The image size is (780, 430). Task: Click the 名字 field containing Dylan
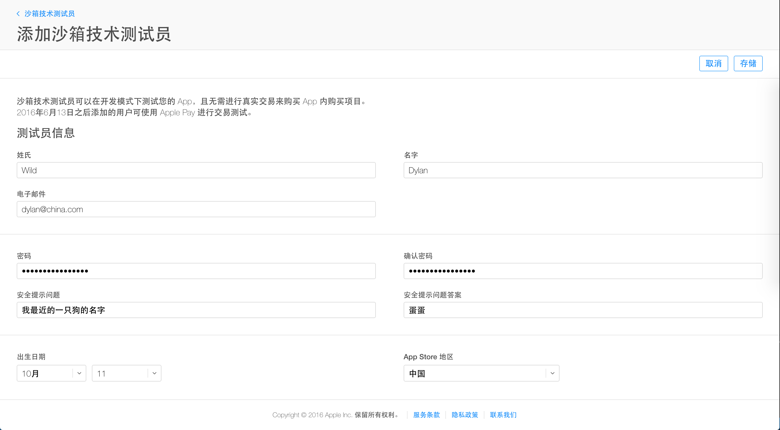(583, 170)
